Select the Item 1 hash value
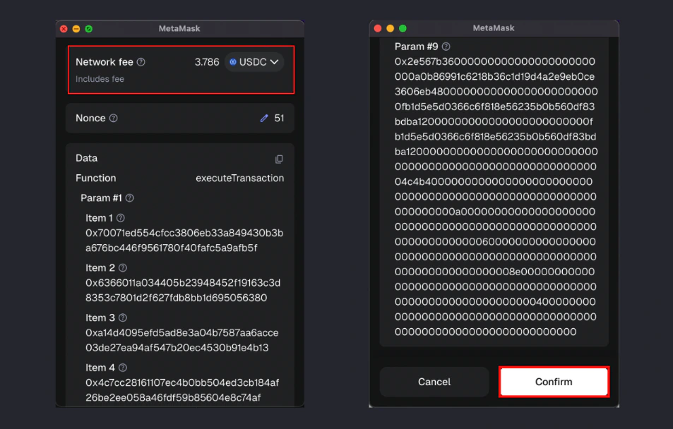Viewport: 673px width, 429px height. pos(184,240)
